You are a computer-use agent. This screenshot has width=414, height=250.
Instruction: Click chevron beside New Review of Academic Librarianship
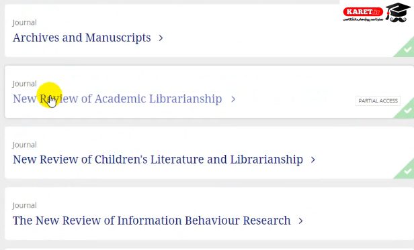233,99
